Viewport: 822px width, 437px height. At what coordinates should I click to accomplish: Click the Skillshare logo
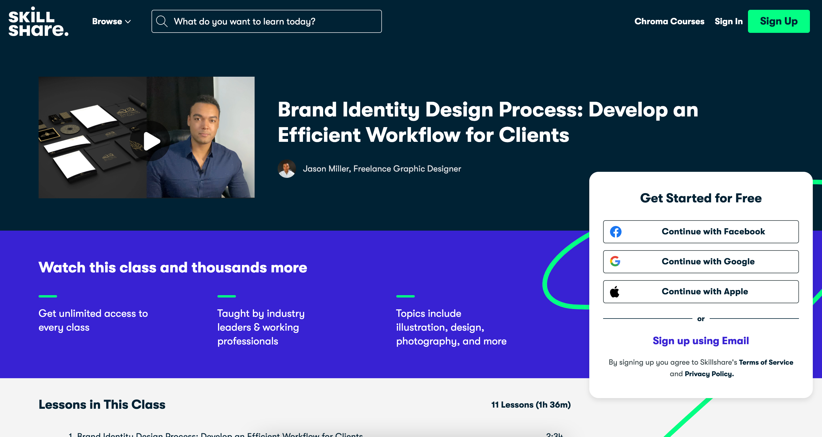pyautogui.click(x=38, y=21)
